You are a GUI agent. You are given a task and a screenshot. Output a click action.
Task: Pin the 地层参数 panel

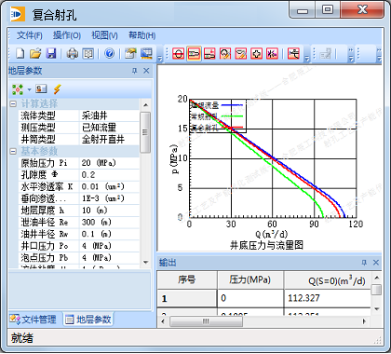134,71
